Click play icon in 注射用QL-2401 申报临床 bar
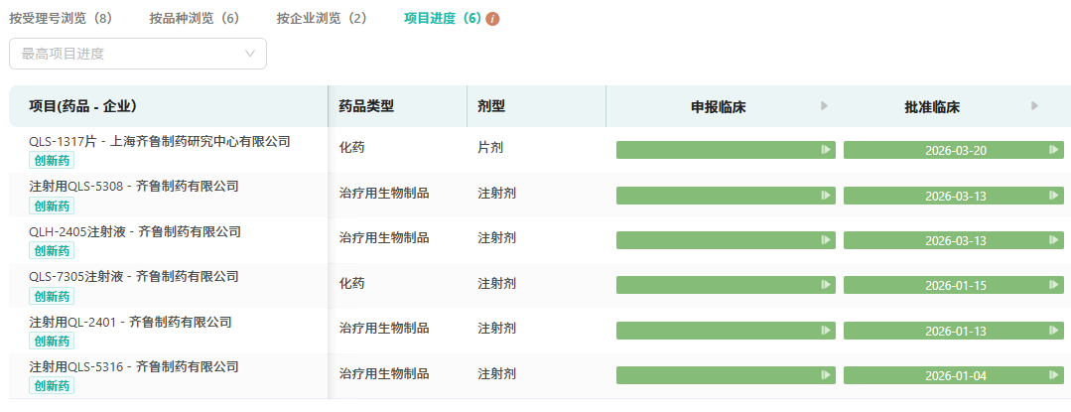 click(825, 330)
